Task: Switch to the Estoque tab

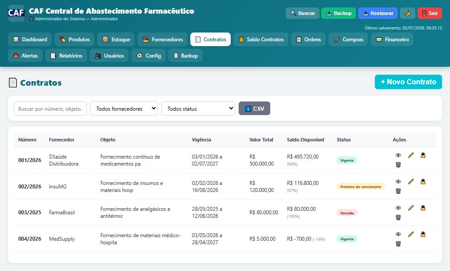Action: pos(116,39)
